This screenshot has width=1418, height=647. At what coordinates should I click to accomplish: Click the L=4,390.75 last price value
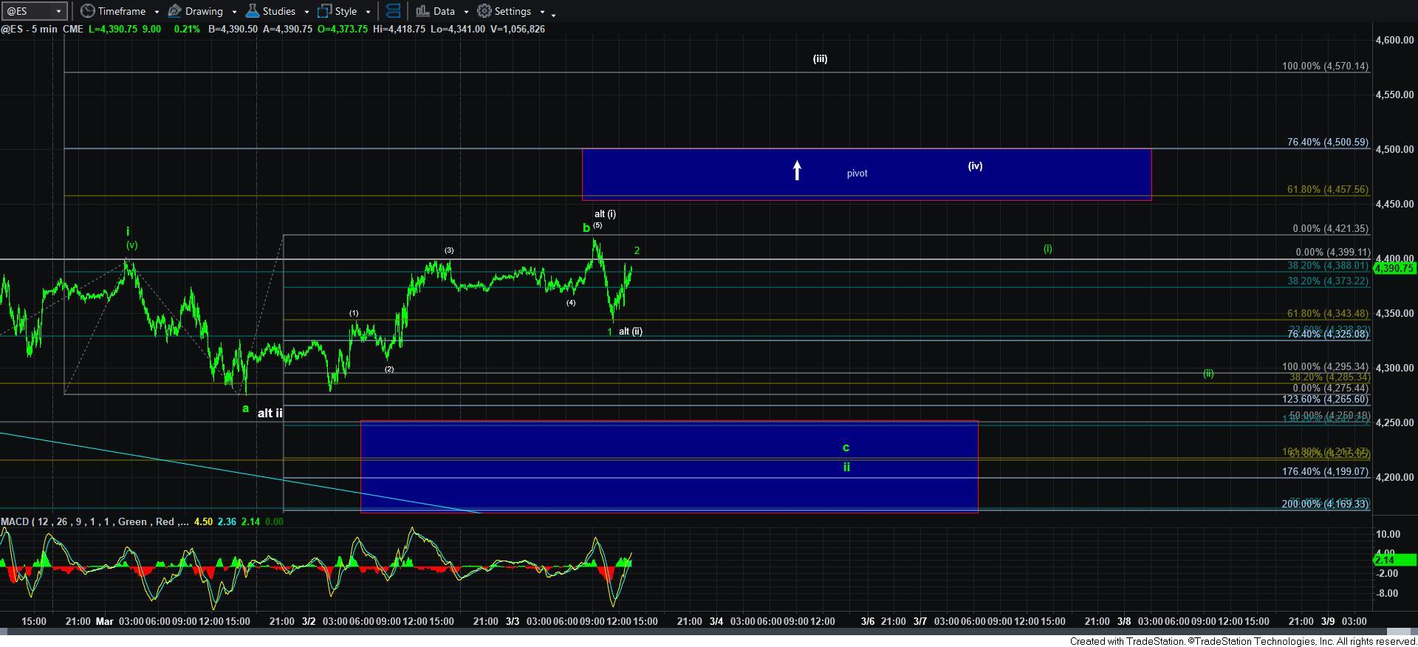[x=114, y=29]
